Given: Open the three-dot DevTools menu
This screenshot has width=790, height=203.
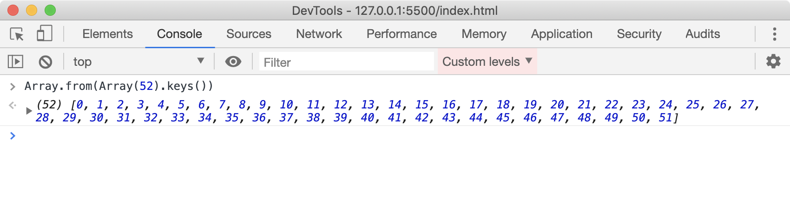Looking at the screenshot, I should [x=774, y=34].
